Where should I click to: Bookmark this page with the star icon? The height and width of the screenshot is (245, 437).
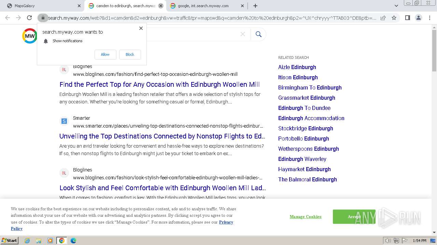pyautogui.click(x=394, y=18)
